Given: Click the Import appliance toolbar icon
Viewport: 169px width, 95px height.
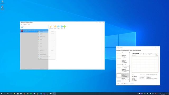Looking at the screenshot, I should 55,27.
